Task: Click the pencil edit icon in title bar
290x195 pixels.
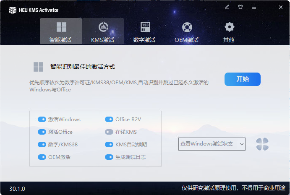Action: pyautogui.click(x=227, y=7)
